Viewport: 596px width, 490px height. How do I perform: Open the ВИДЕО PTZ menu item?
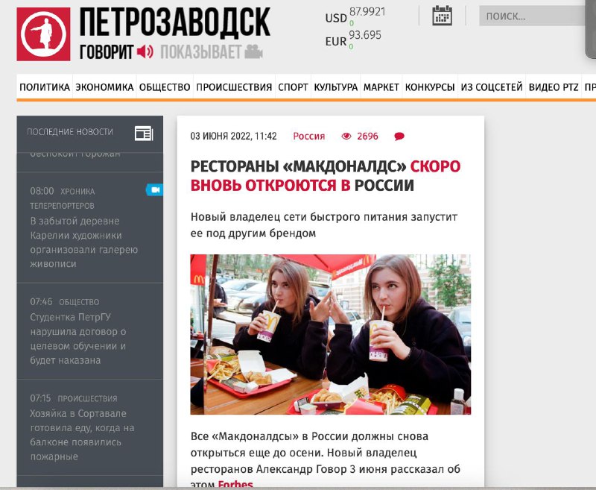pyautogui.click(x=553, y=87)
